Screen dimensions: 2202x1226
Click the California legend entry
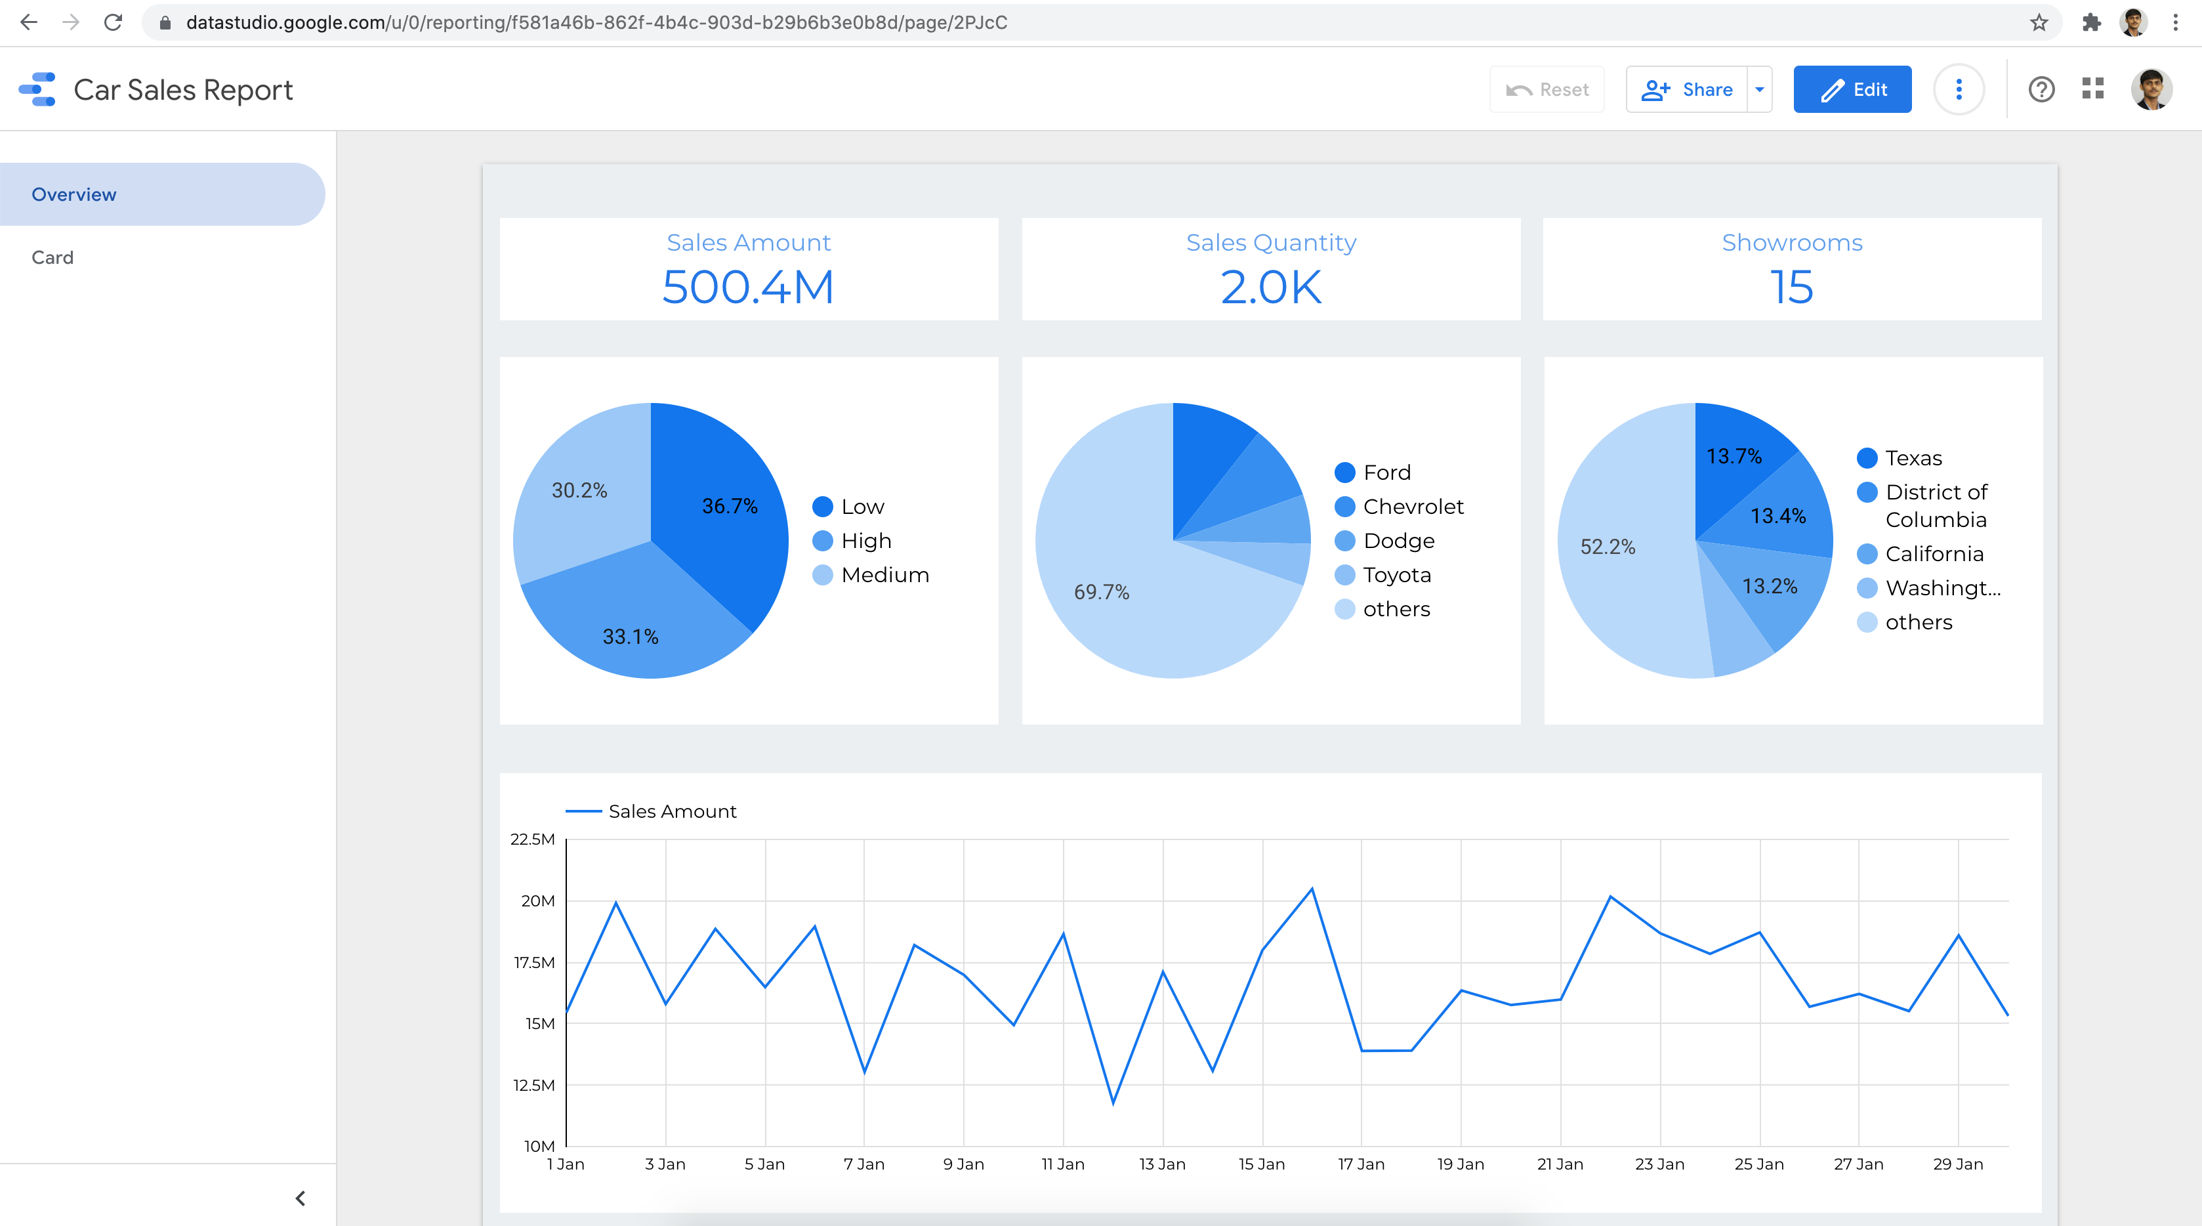[x=1920, y=554]
